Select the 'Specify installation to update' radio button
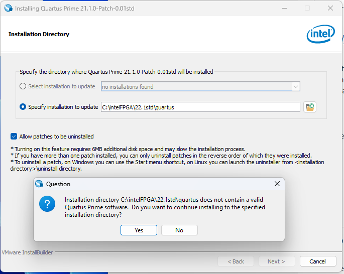 pyautogui.click(x=23, y=107)
